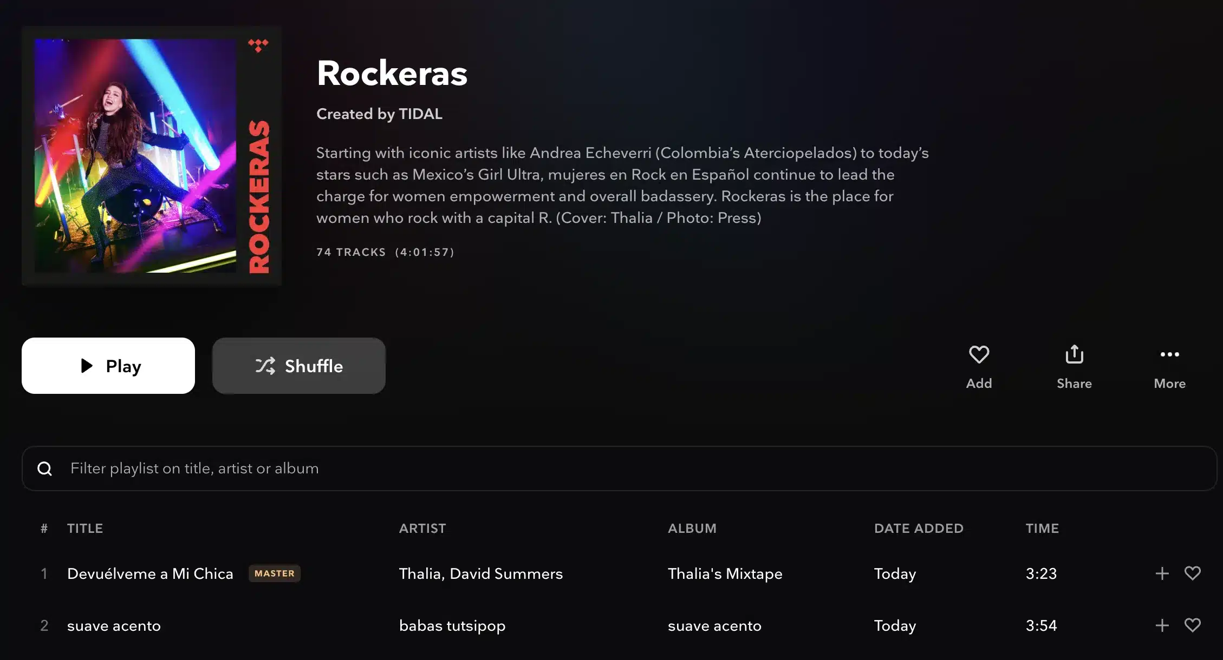Image resolution: width=1223 pixels, height=660 pixels.
Task: Click the filter playlist input field
Action: (x=596, y=468)
